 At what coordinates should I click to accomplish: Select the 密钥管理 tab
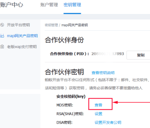click(72, 5)
